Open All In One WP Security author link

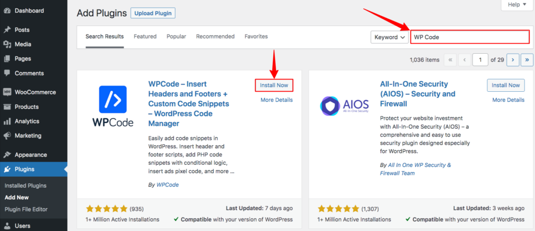coord(415,169)
